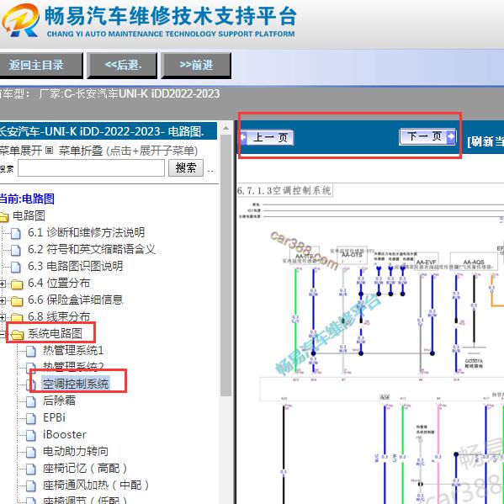Open next page with 下一页 button
This screenshot has height=504, width=504.
pyautogui.click(x=427, y=136)
